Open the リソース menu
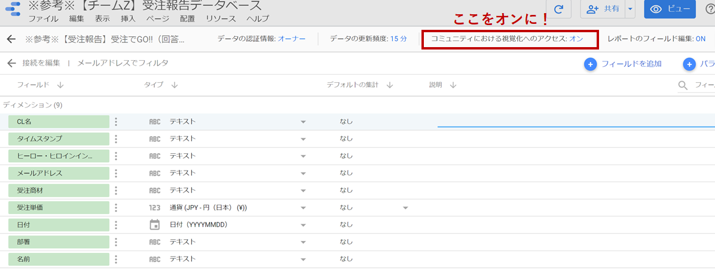Image resolution: width=715 pixels, height=272 pixels. click(x=221, y=19)
